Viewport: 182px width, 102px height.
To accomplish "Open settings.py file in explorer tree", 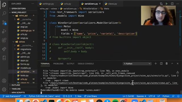I will pos(26,31).
